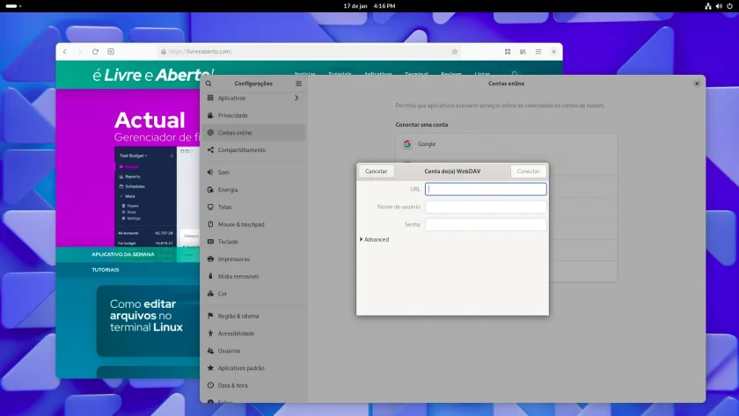Click the Senha password field
The width and height of the screenshot is (739, 416).
pos(486,225)
